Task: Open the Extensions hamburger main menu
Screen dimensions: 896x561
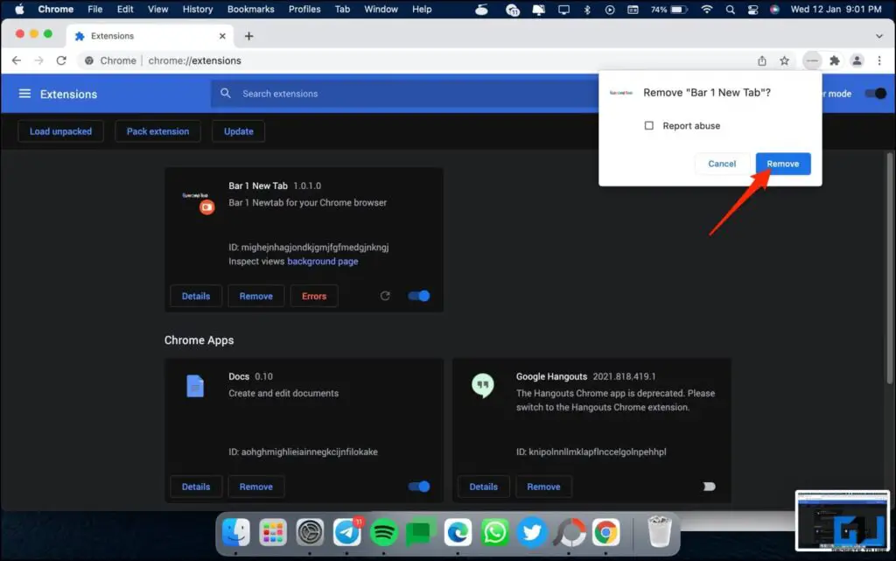Action: point(24,94)
